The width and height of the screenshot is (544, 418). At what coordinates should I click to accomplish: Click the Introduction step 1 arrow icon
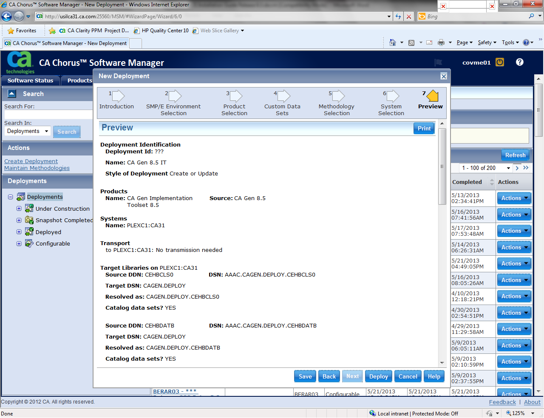pos(118,96)
